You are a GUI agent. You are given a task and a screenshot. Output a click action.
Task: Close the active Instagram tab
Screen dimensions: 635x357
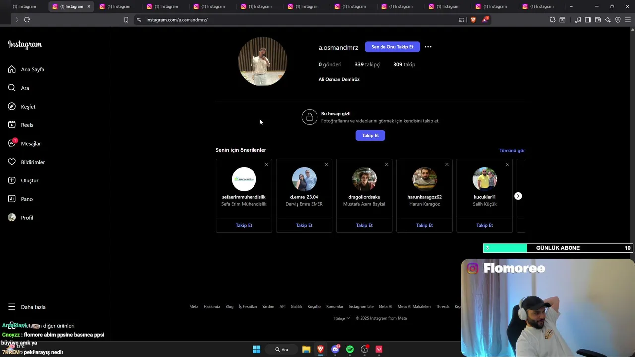coord(89,6)
